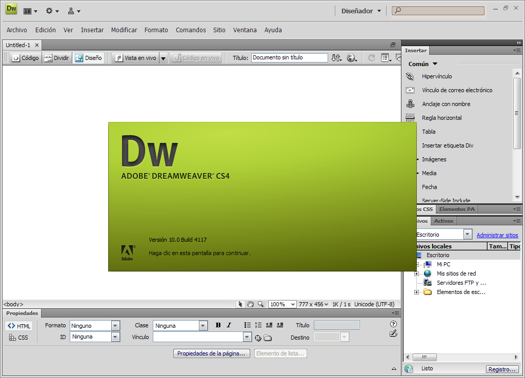The image size is (525, 378).
Task: Click the text outdent icon
Action: (269, 325)
